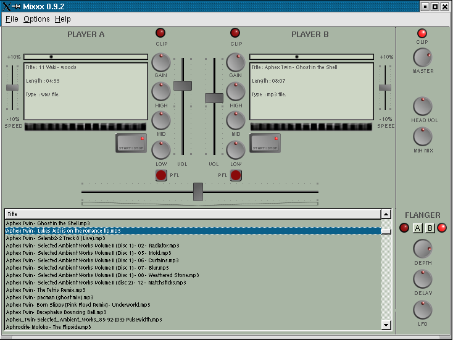This screenshot has width=453, height=340.
Task: Open the Options menu
Action: click(36, 19)
